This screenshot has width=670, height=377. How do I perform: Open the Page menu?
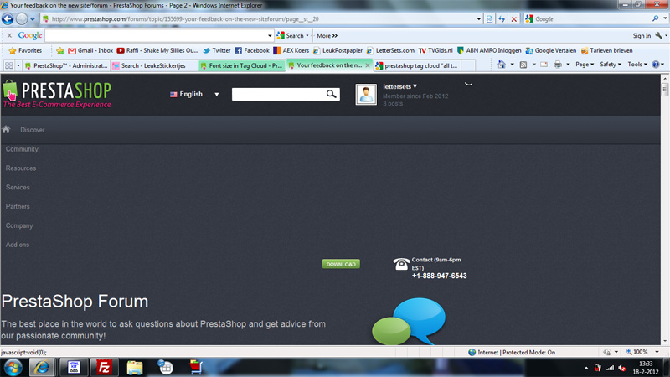coord(585,65)
